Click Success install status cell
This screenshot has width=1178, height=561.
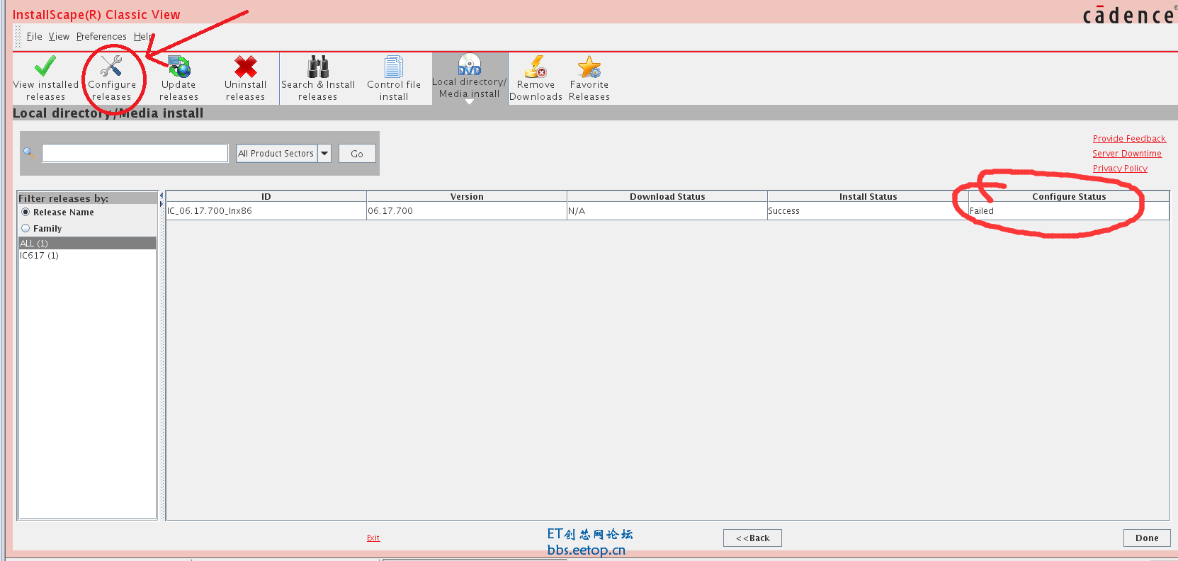[x=868, y=211]
